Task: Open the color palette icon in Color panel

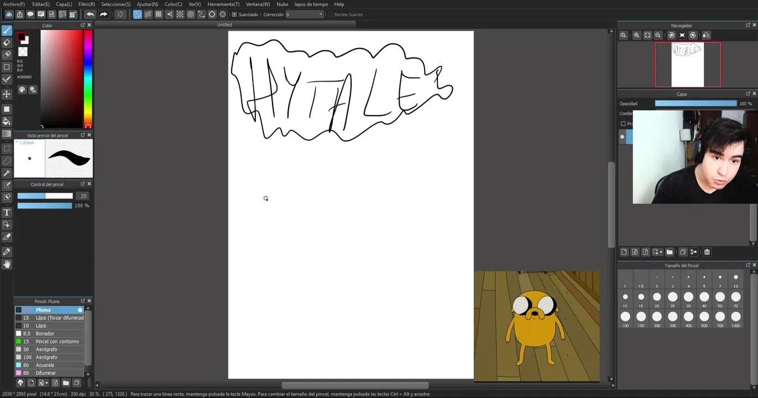Action: click(22, 89)
